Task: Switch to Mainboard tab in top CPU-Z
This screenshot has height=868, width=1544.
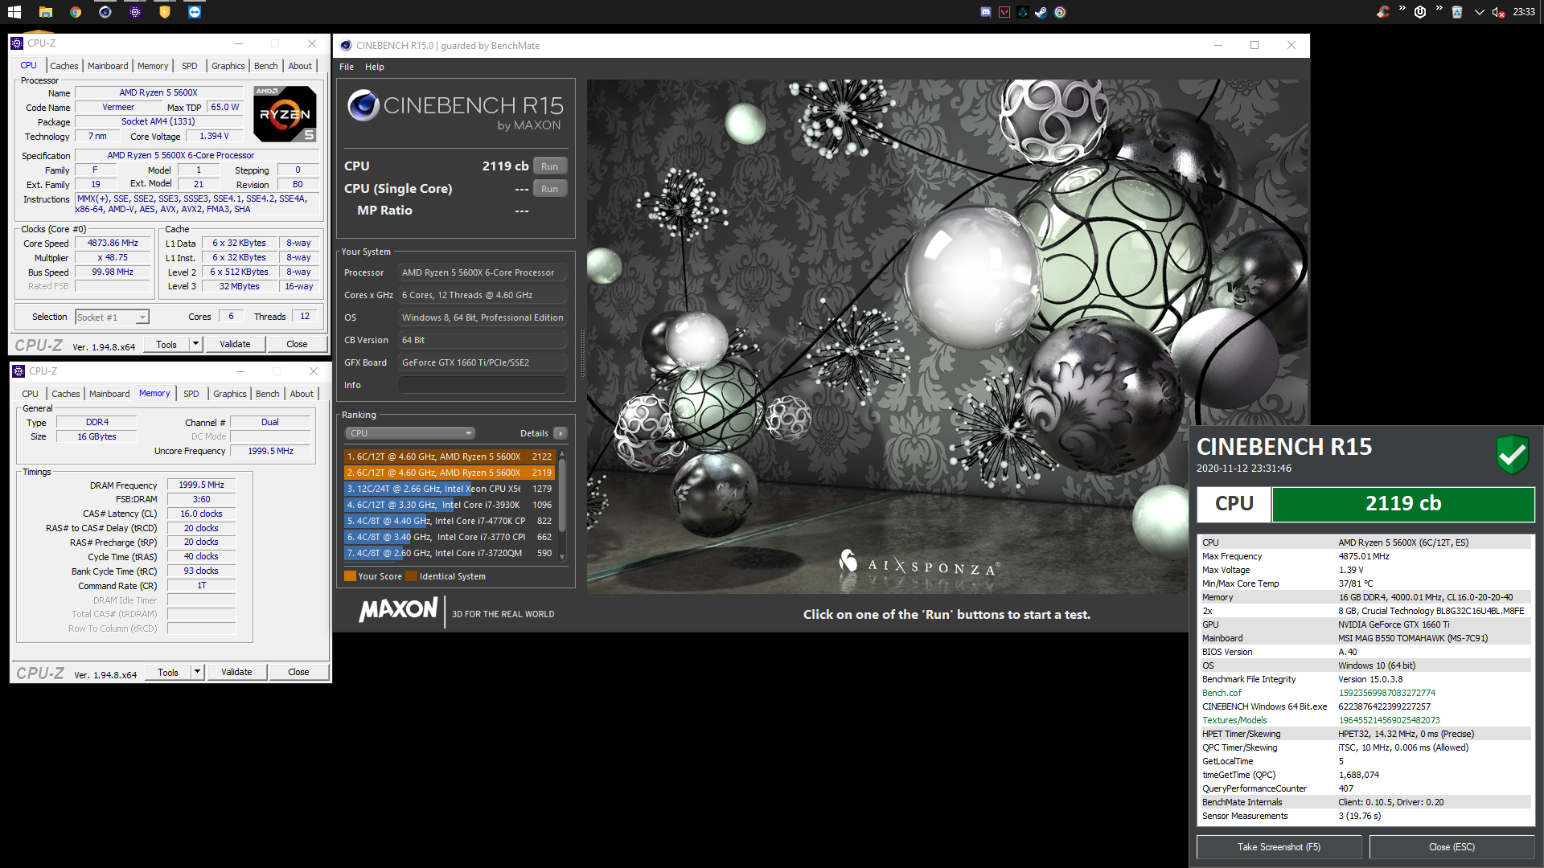Action: click(x=108, y=66)
